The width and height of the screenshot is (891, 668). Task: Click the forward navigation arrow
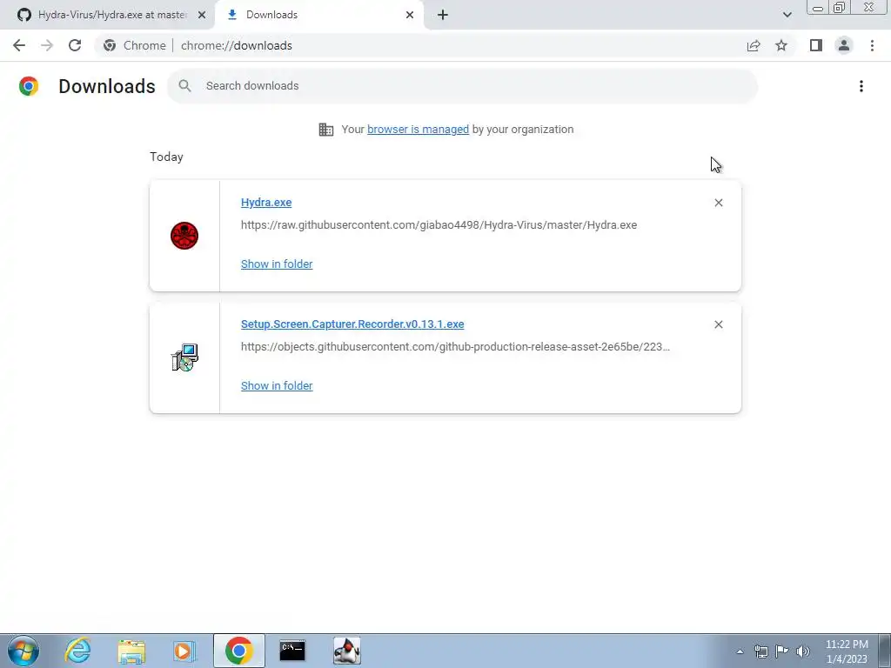[47, 45]
